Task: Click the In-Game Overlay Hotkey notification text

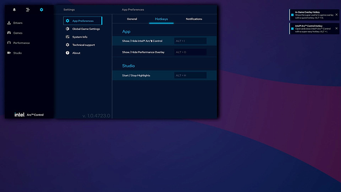Action: (x=314, y=15)
